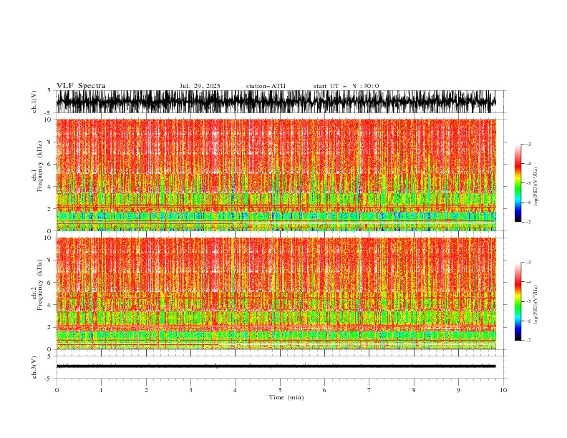The width and height of the screenshot is (567, 438).
Task: Select lower colorbar "log(PSD)(V²/Hz)" label
Action: [x=536, y=305]
